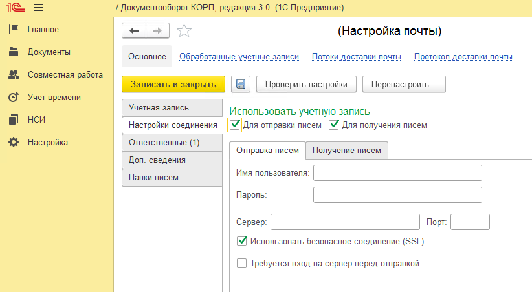Click Проверить настройки button
Image resolution: width=532 pixels, height=292 pixels.
point(306,84)
